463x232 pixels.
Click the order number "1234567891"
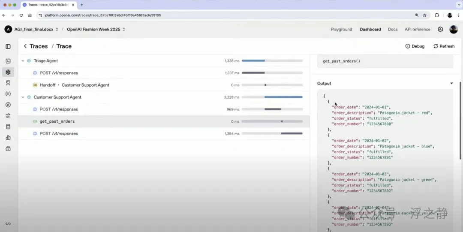pyautogui.click(x=380, y=157)
